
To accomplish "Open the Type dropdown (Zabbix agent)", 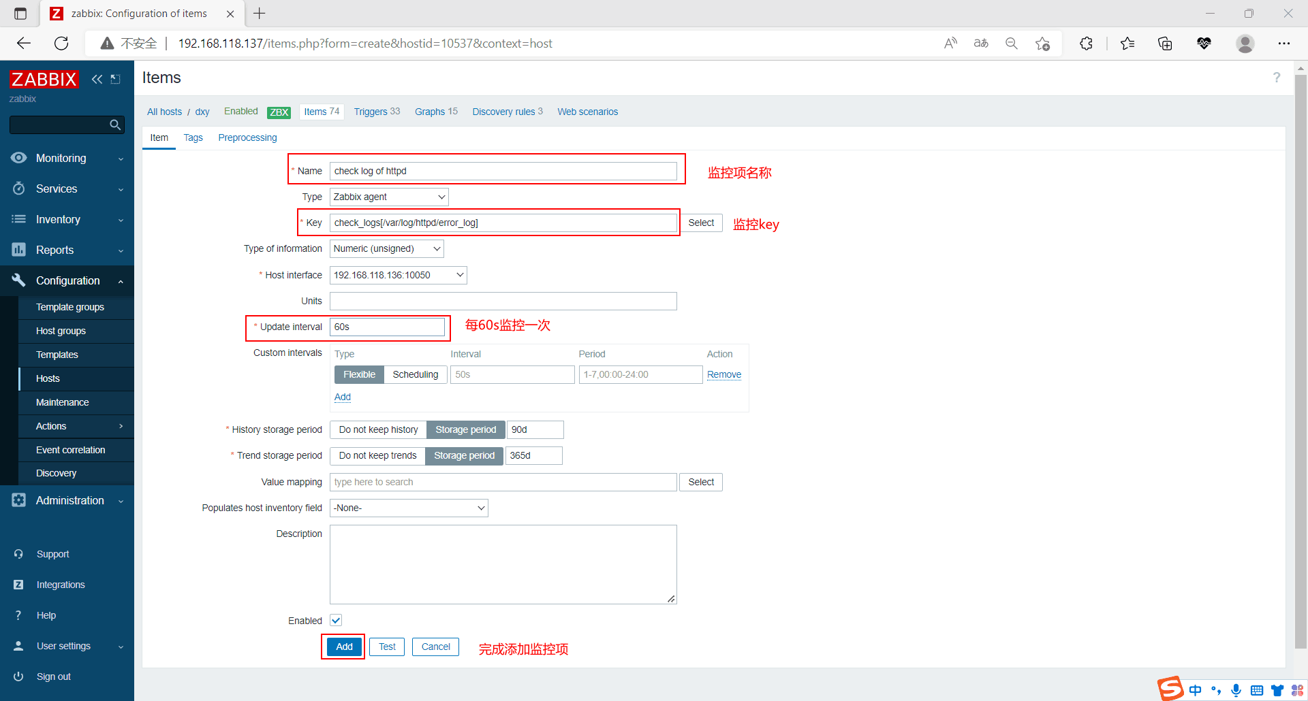I will tap(389, 197).
